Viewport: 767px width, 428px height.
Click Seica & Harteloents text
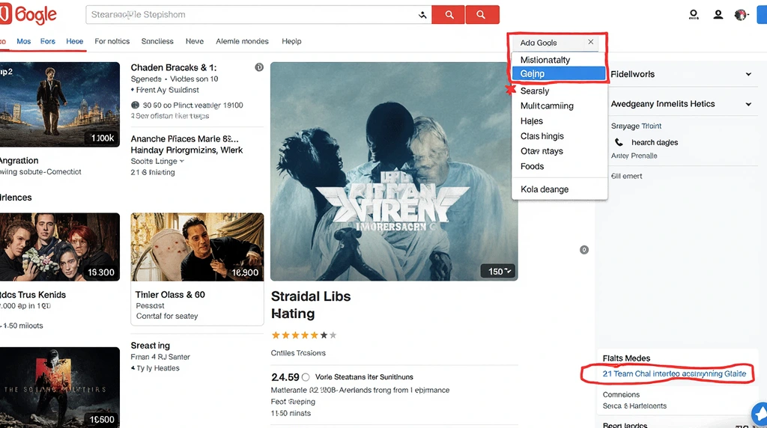tap(634, 406)
